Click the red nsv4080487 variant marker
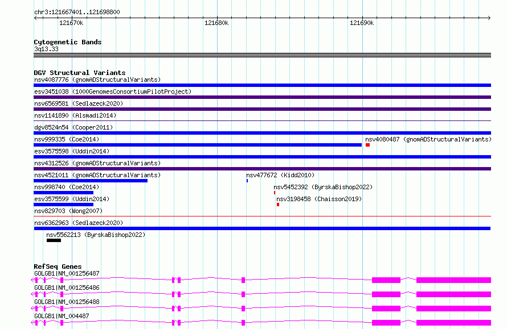The image size is (507, 329). pos(367,145)
